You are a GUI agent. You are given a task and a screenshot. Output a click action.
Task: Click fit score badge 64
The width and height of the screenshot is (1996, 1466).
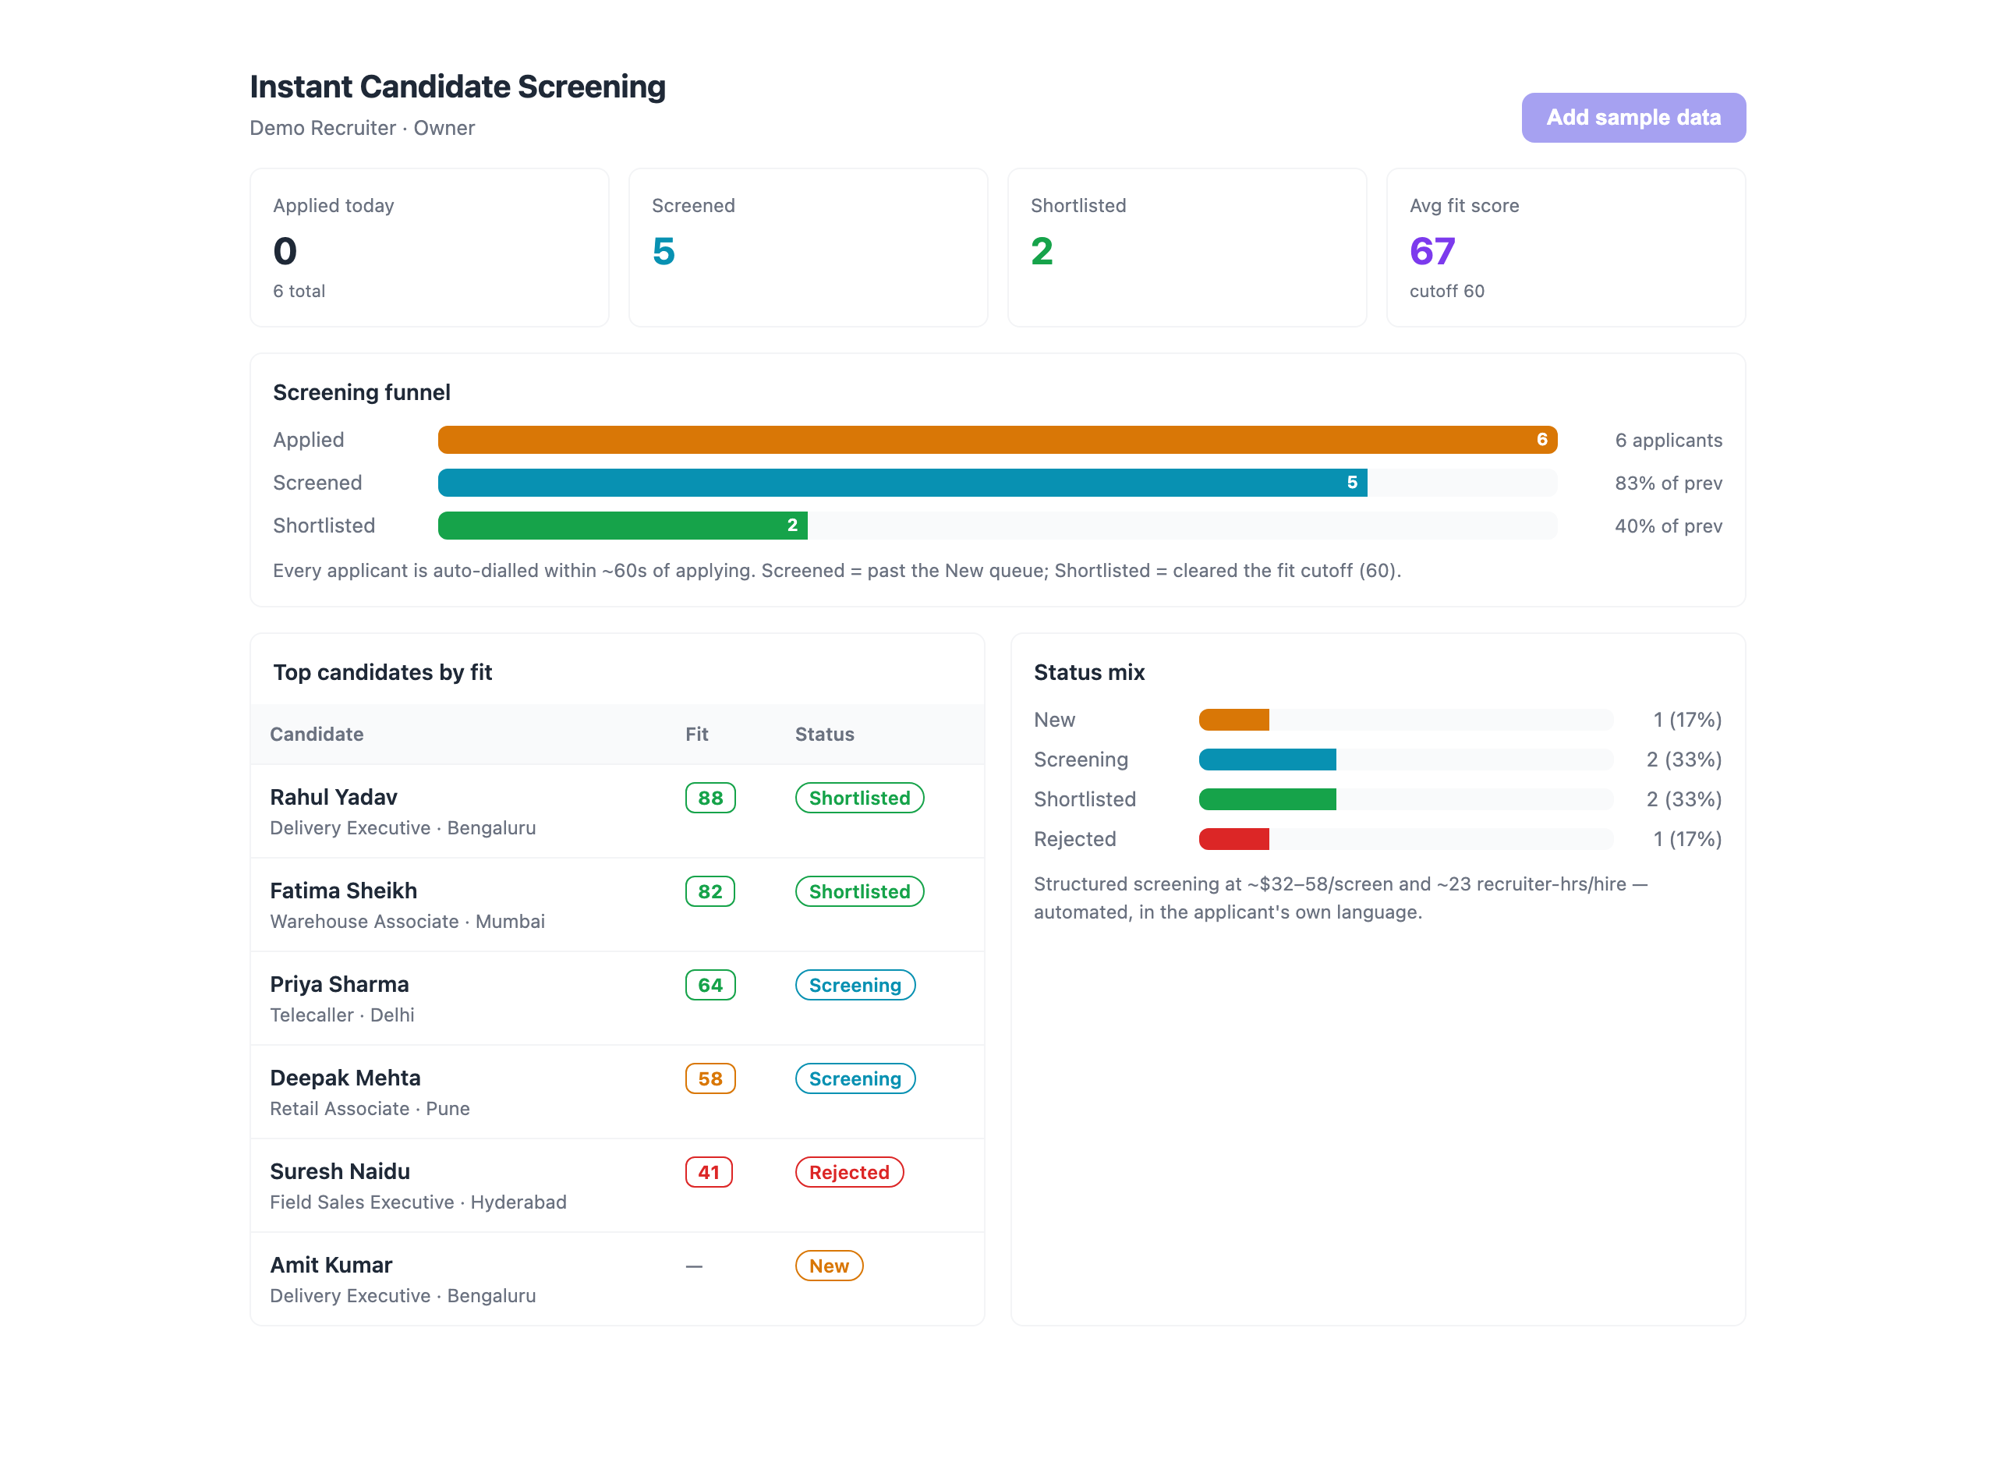710,985
